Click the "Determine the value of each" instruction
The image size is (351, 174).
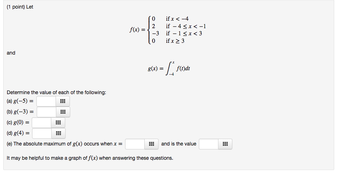(x=56, y=92)
